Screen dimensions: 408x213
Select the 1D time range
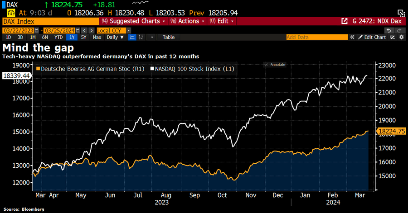[x=8, y=38]
